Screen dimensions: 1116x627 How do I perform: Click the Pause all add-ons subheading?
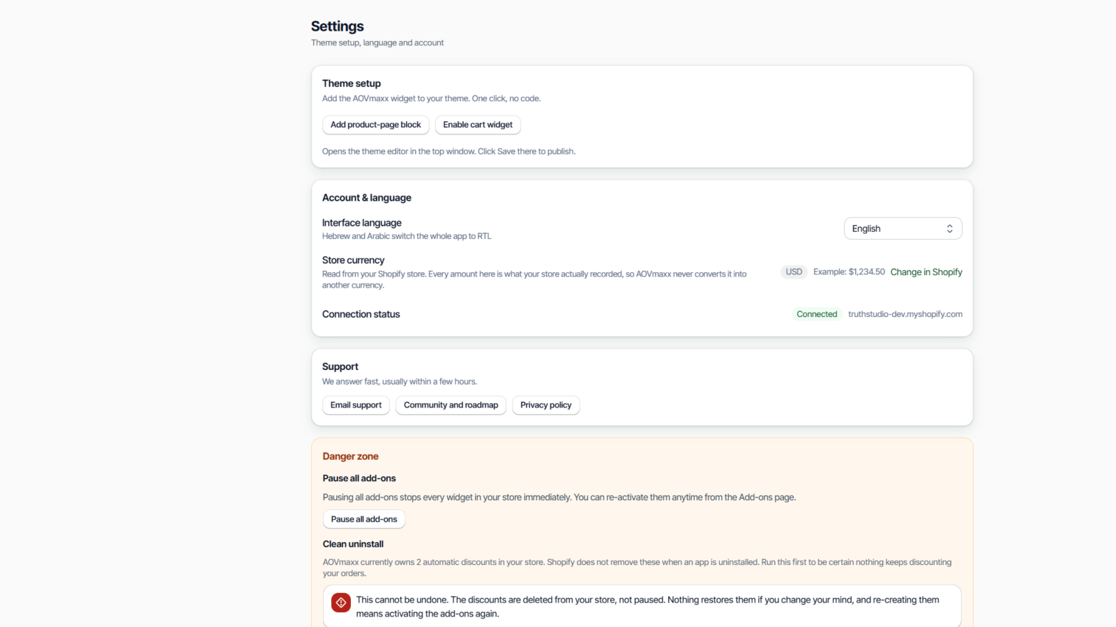[359, 479]
